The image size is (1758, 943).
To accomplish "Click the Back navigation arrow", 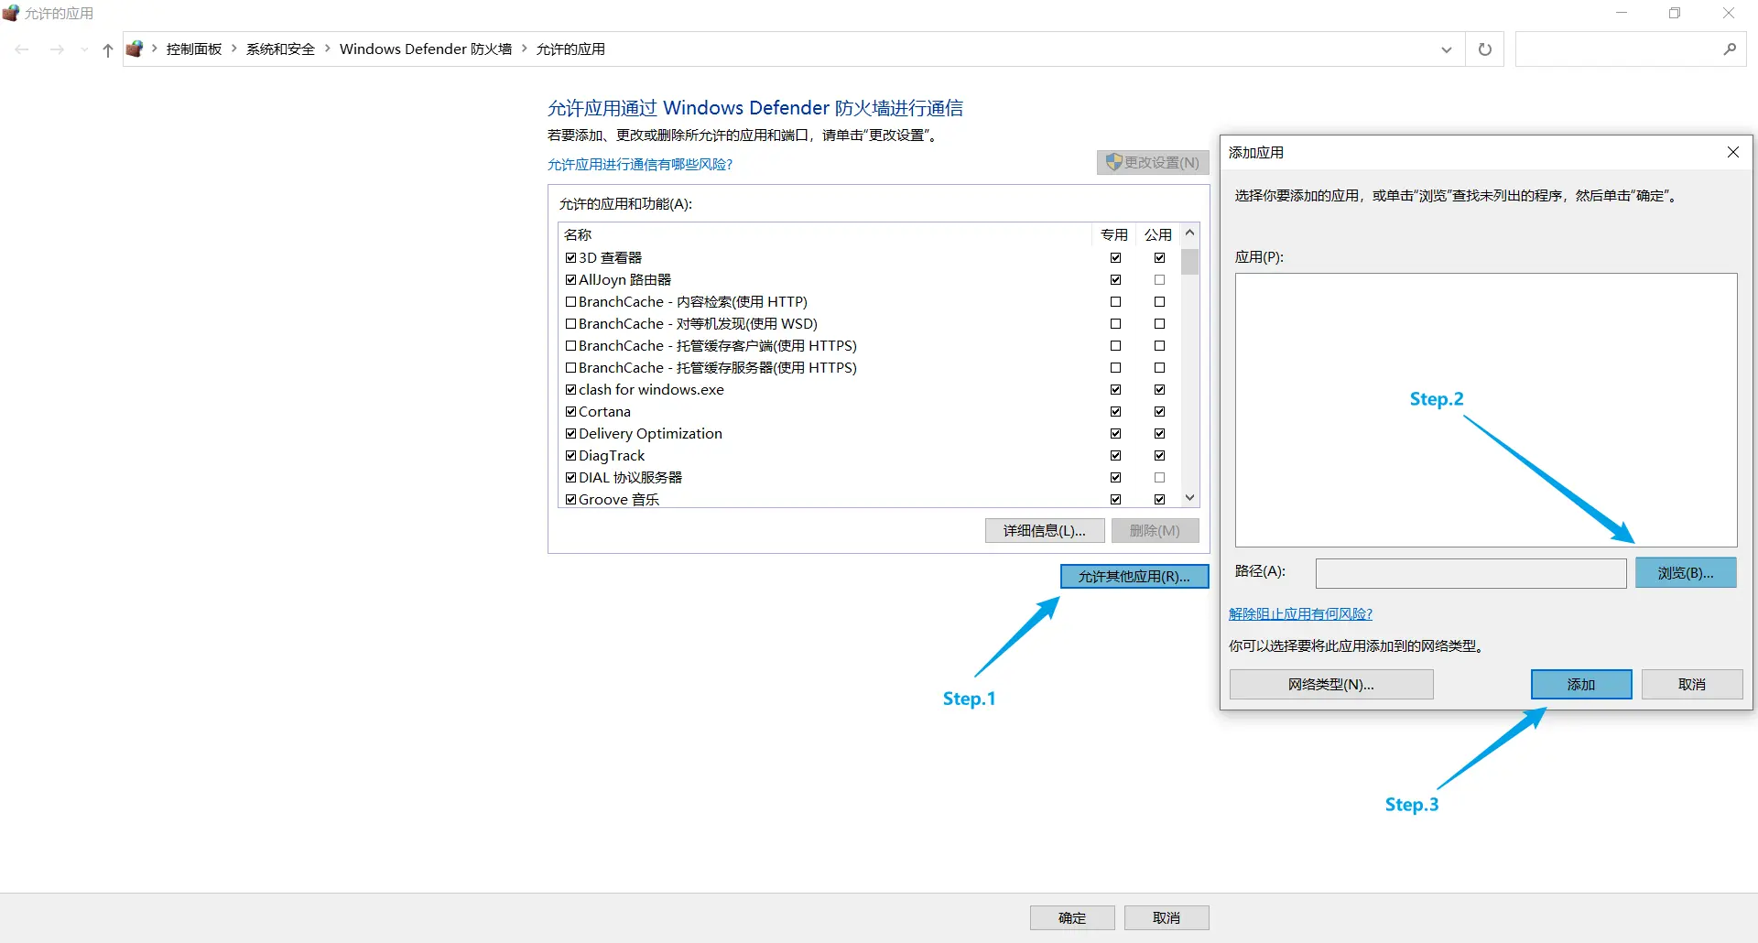I will (22, 49).
